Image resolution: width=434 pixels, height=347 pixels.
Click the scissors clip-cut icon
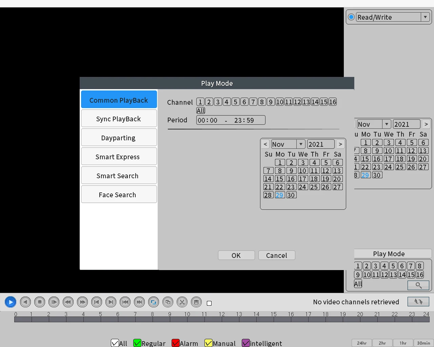click(182, 302)
